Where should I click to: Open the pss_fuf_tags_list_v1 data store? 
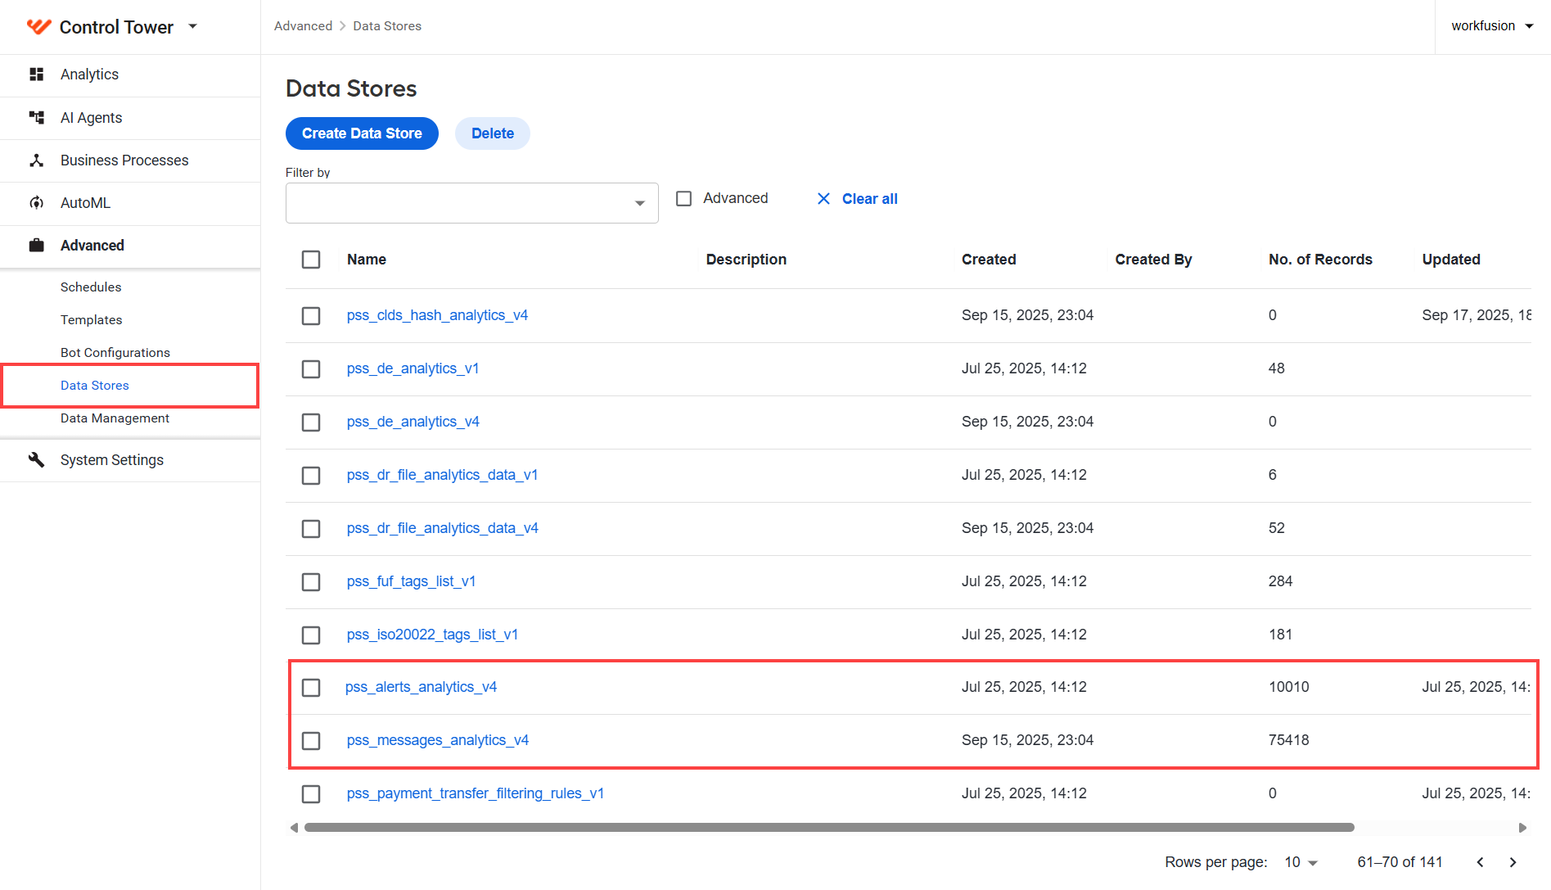pyautogui.click(x=411, y=581)
